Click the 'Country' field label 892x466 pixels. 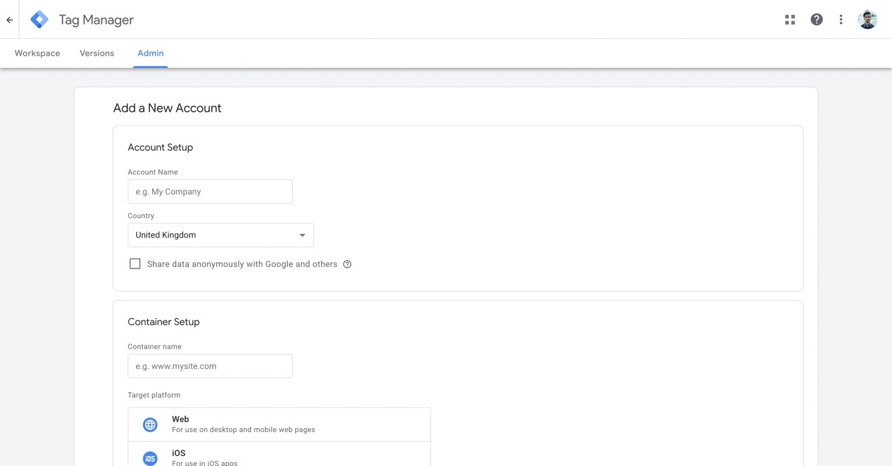[141, 216]
